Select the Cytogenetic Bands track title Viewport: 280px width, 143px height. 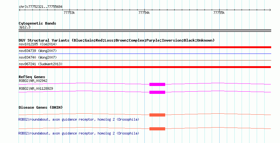[x=37, y=23]
